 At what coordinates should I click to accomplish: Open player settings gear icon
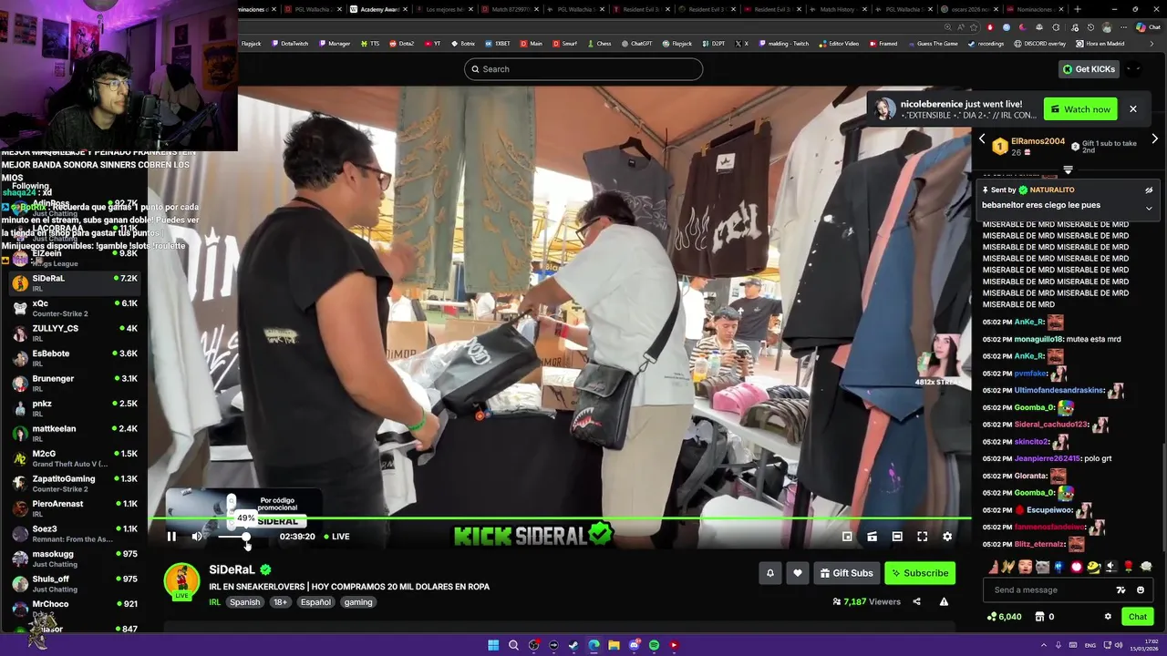click(x=947, y=537)
